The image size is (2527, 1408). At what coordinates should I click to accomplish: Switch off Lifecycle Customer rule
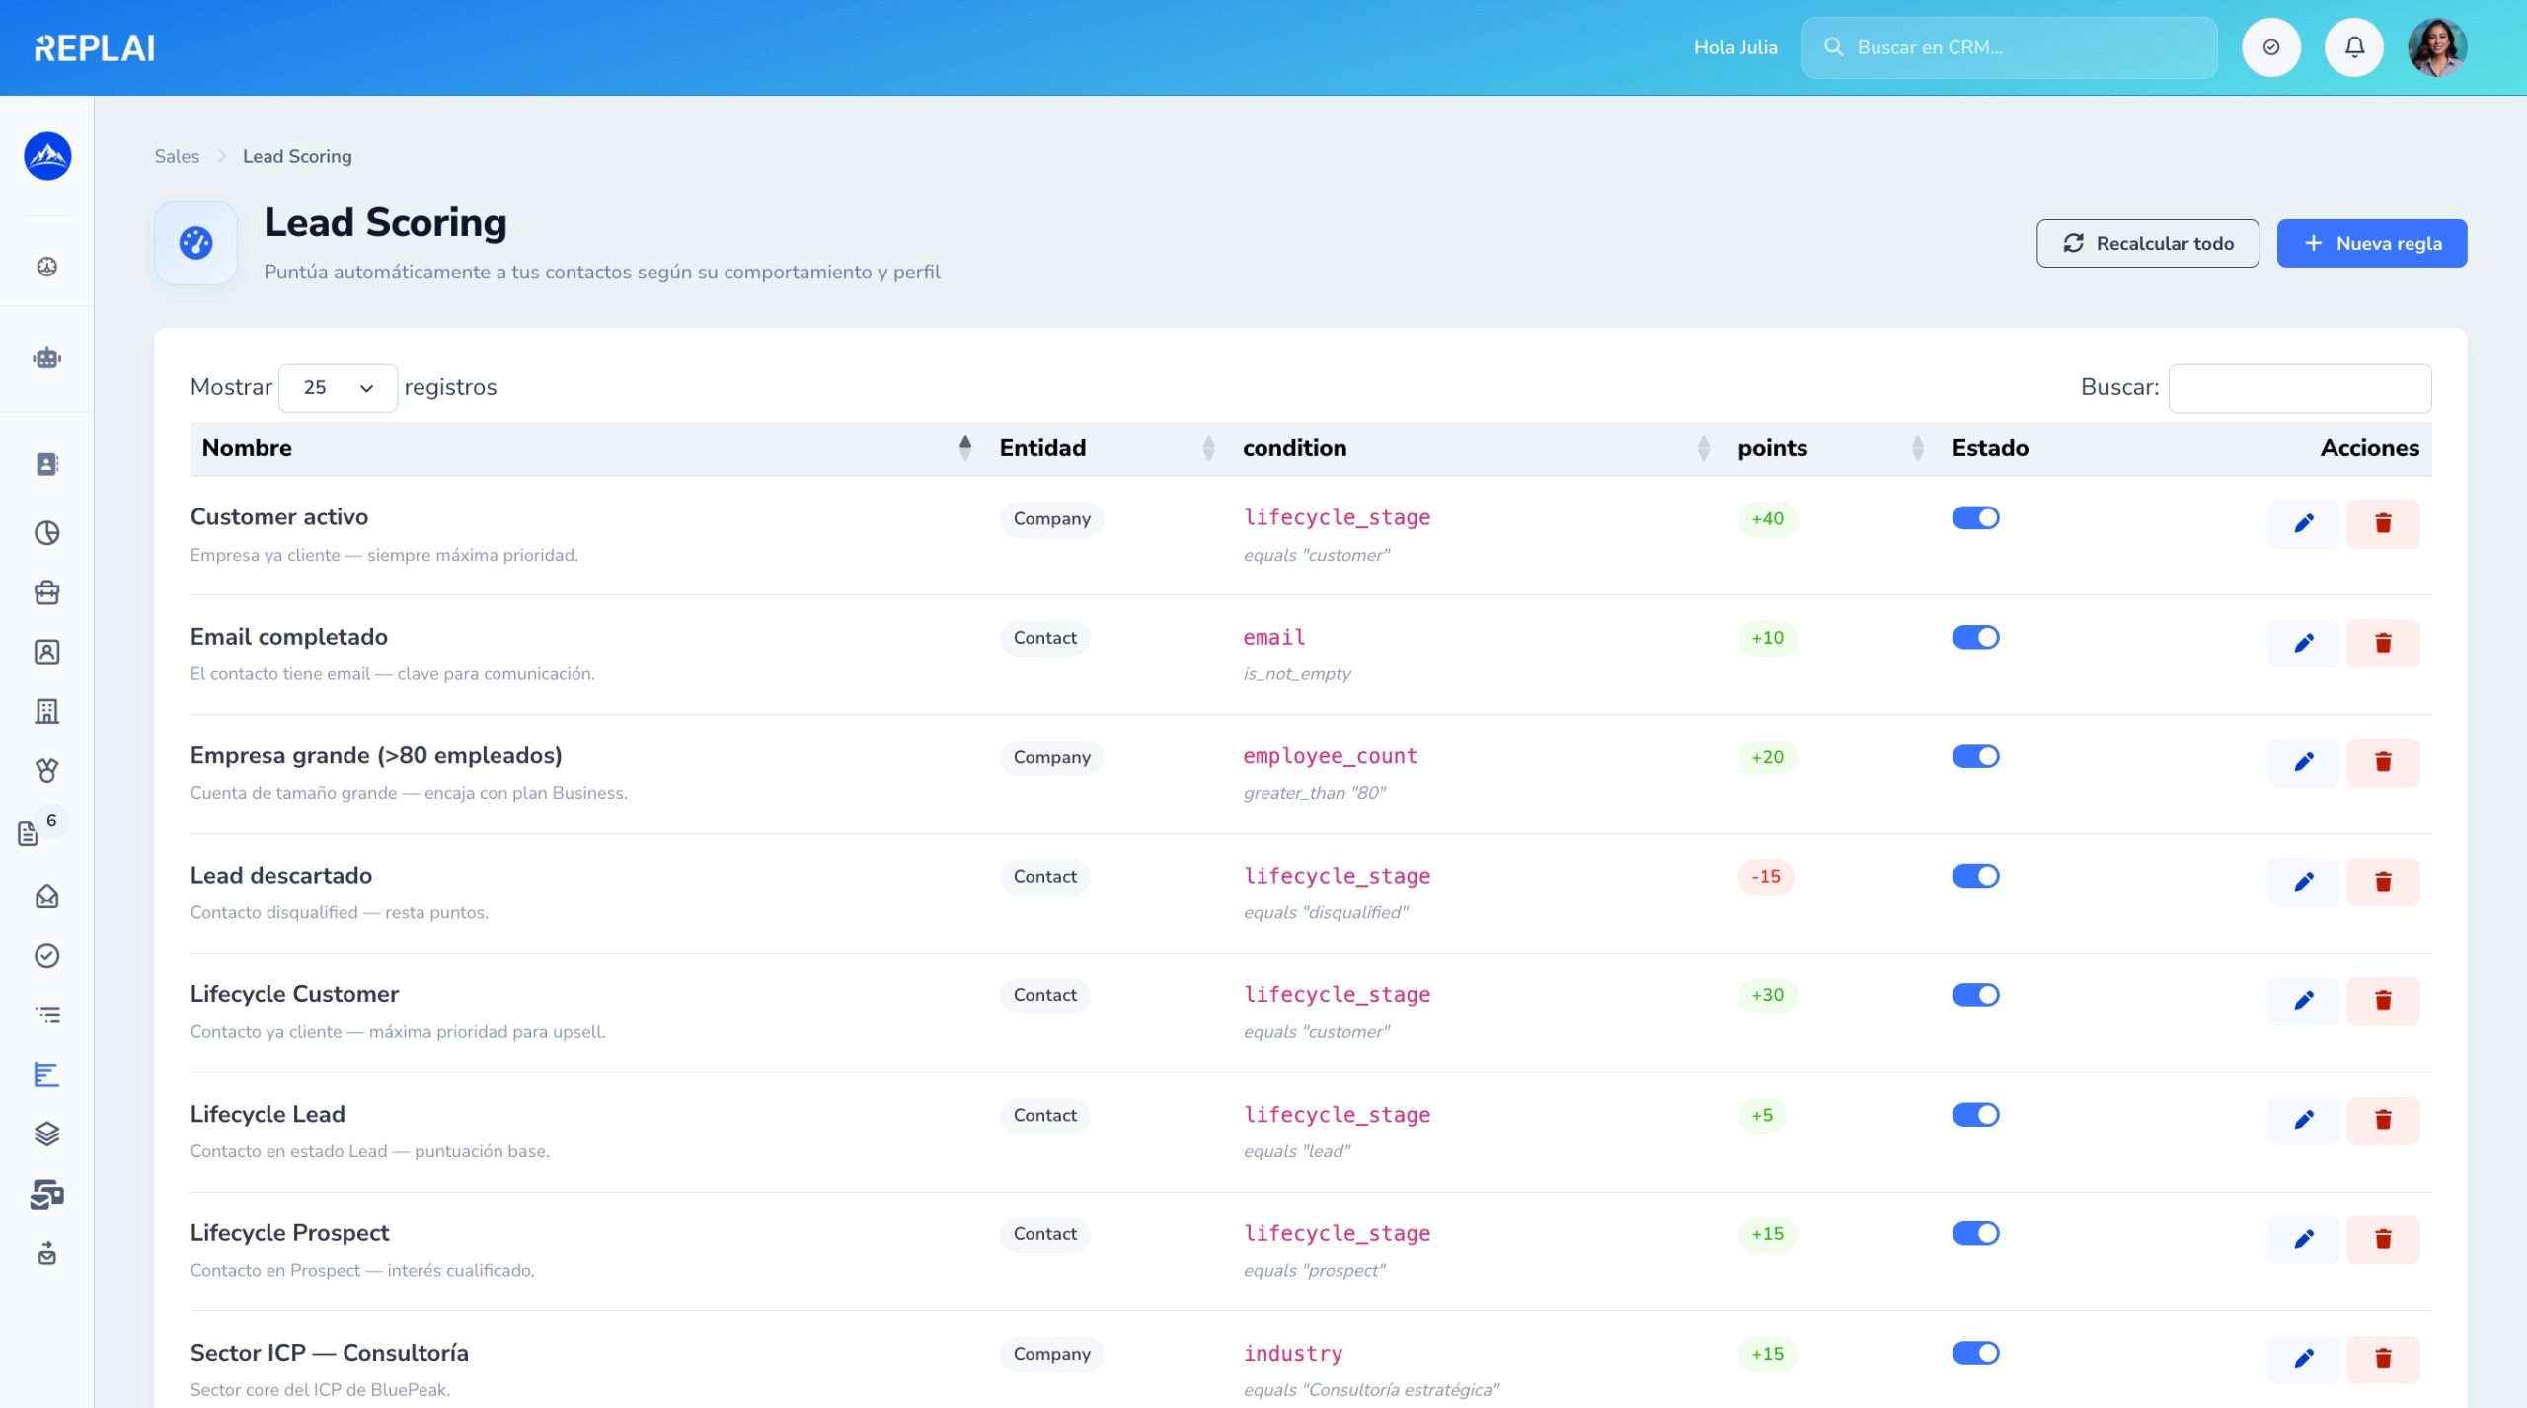[1975, 995]
